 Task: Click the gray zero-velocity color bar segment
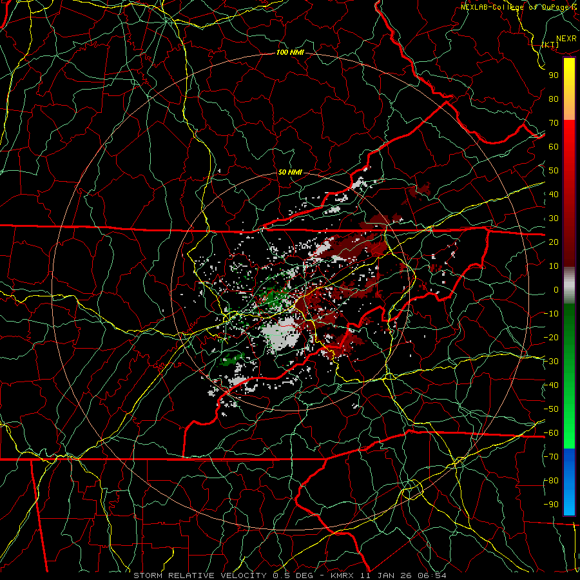[569, 285]
